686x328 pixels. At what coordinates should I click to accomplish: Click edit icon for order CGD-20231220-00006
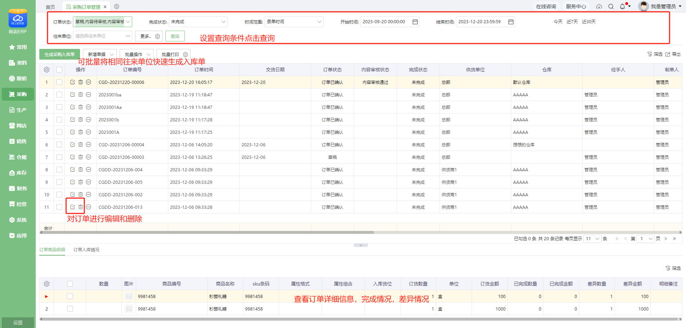click(73, 82)
